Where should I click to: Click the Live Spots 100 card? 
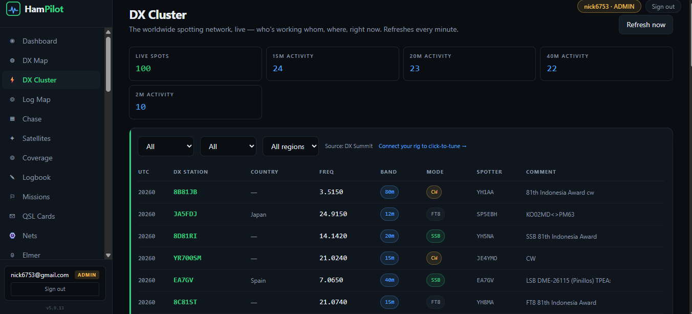click(x=196, y=64)
